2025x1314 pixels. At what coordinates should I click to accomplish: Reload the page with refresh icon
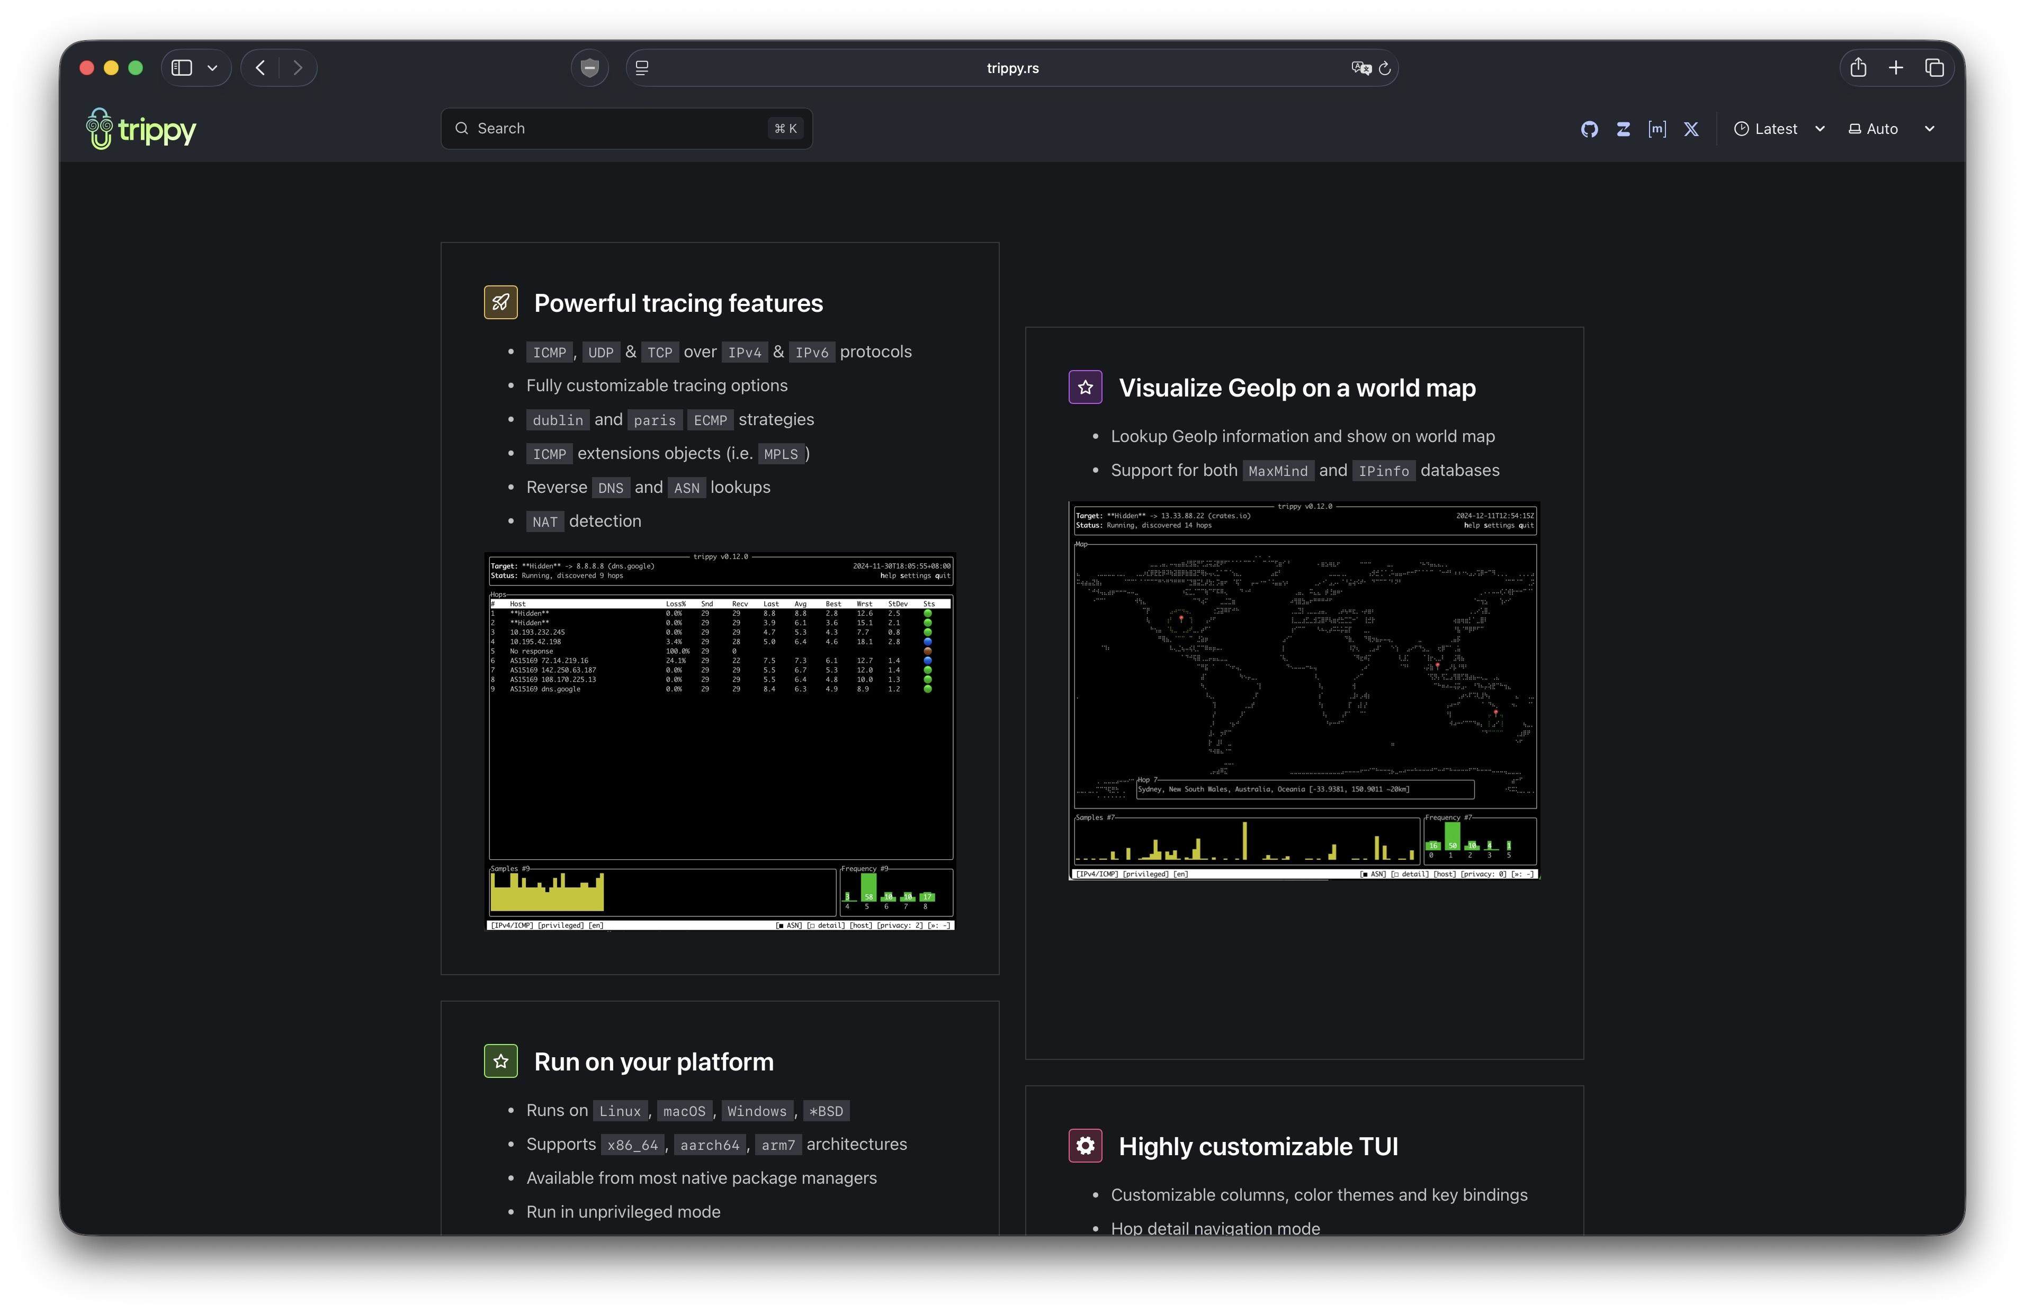click(x=1384, y=68)
